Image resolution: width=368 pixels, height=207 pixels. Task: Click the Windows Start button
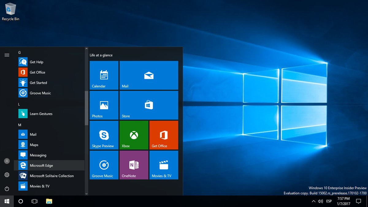click(7, 201)
